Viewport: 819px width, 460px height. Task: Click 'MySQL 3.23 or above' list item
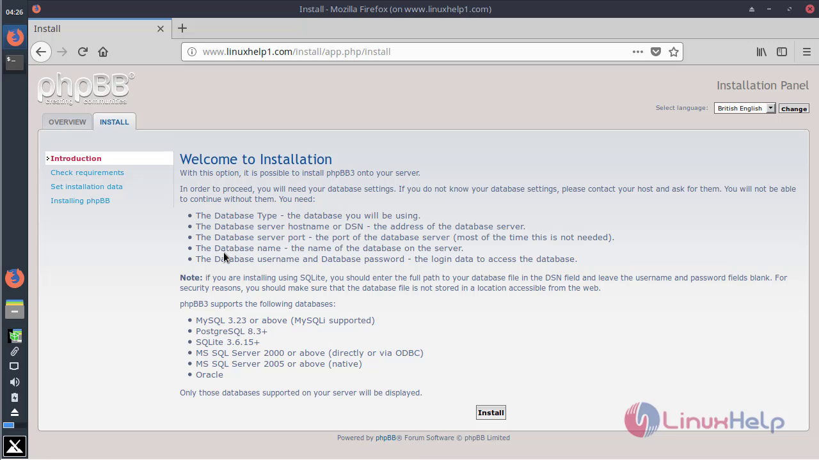[285, 320]
